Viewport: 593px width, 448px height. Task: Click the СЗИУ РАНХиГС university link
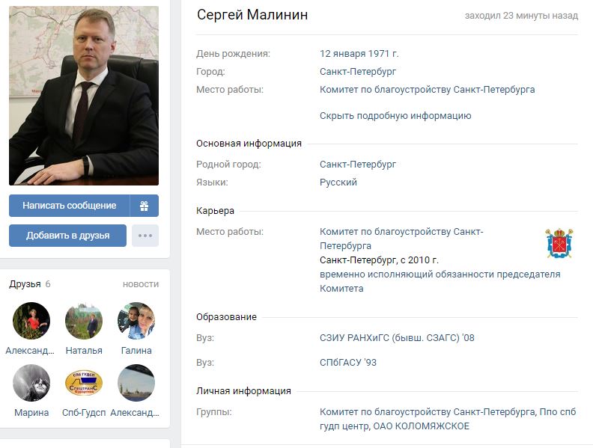click(x=397, y=338)
